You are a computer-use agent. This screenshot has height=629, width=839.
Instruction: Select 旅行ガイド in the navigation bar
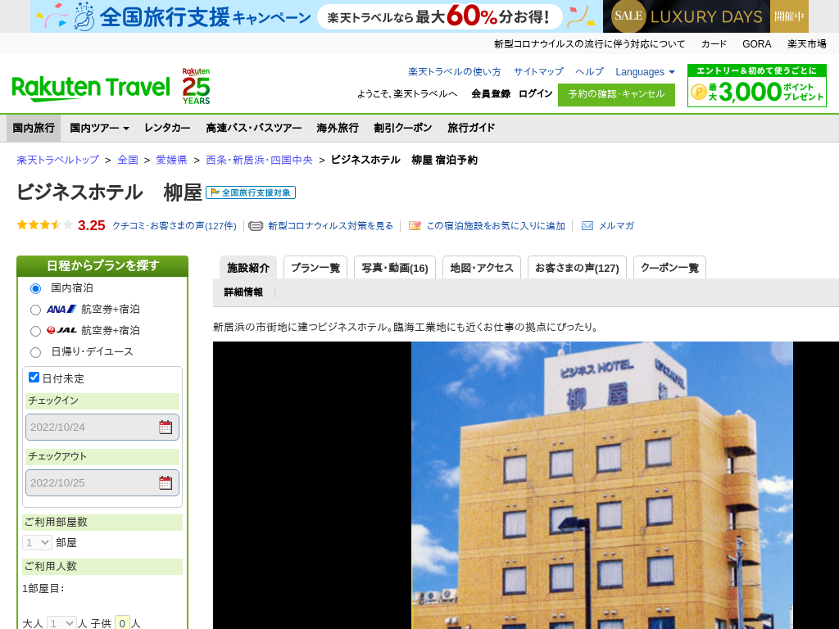pyautogui.click(x=471, y=128)
